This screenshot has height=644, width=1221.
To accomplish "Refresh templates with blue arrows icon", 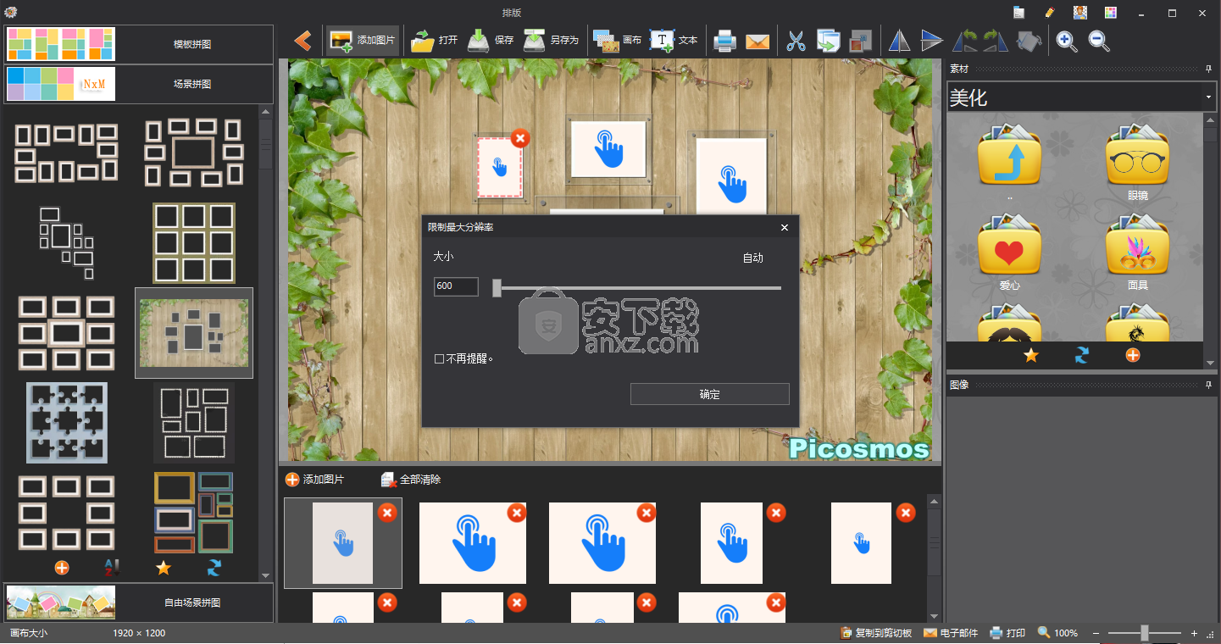I will coord(214,568).
